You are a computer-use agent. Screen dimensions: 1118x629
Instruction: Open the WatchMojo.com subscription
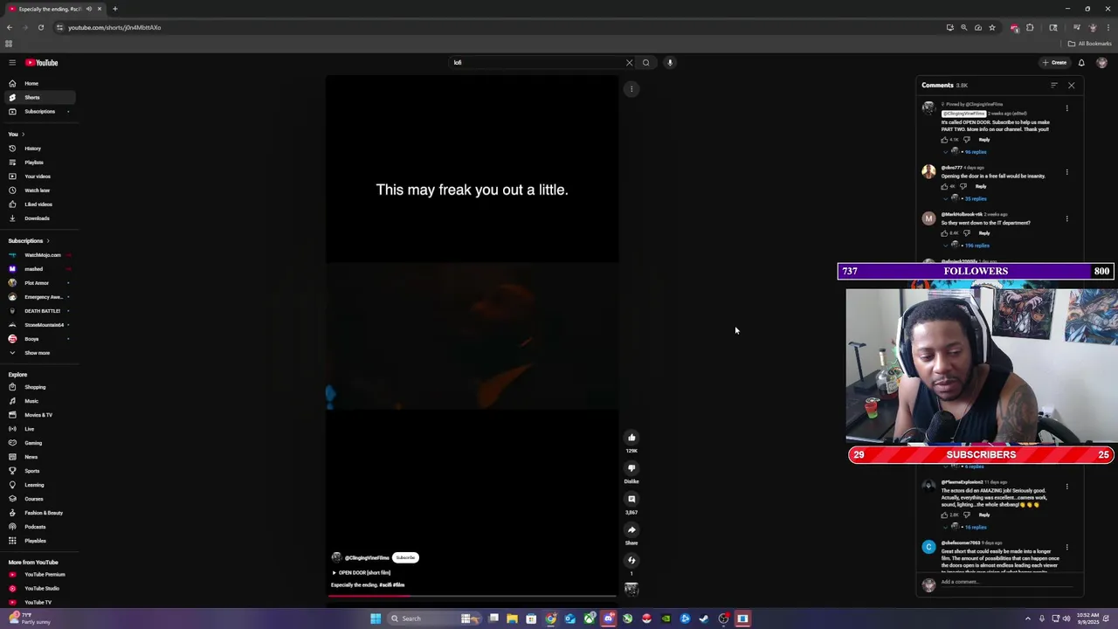click(38, 255)
